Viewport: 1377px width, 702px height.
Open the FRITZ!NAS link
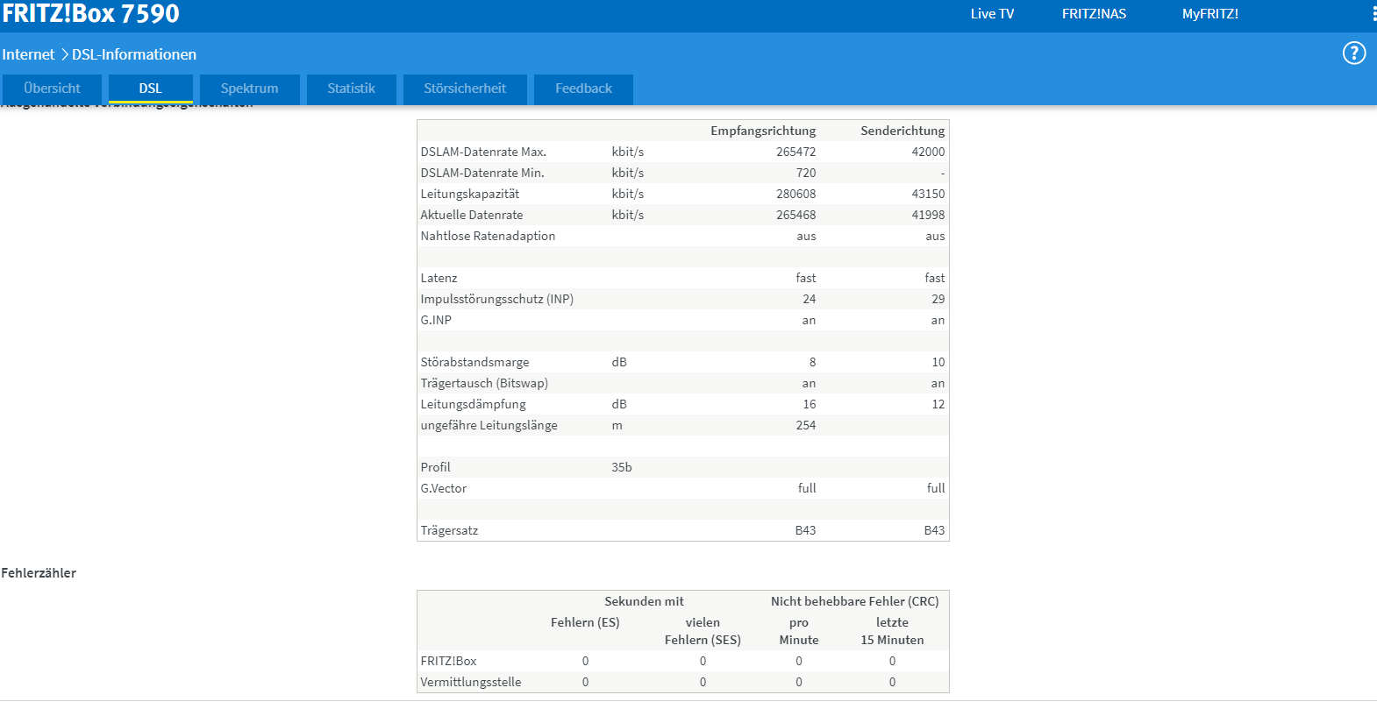tap(1094, 14)
